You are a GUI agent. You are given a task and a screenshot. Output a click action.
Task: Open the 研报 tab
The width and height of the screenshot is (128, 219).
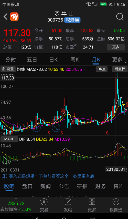click(x=82, y=186)
